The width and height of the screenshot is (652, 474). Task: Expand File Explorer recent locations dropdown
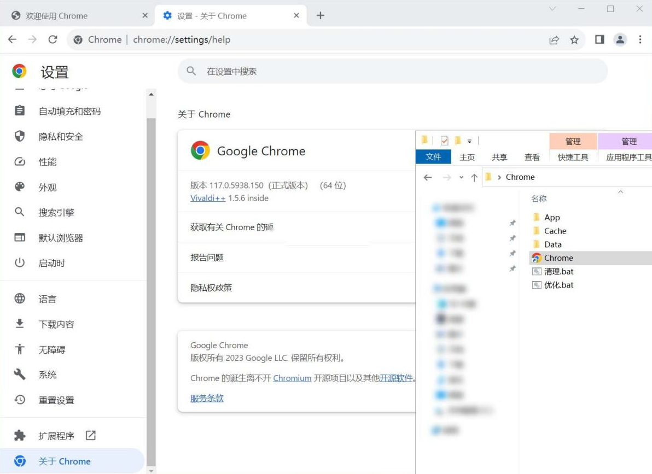point(462,177)
